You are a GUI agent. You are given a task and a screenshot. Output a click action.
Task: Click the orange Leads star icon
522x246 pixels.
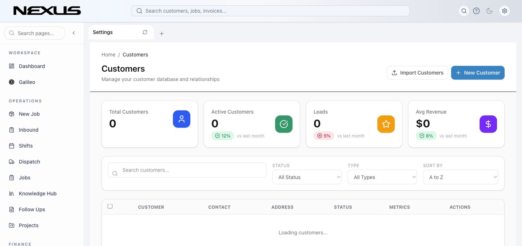386,124
